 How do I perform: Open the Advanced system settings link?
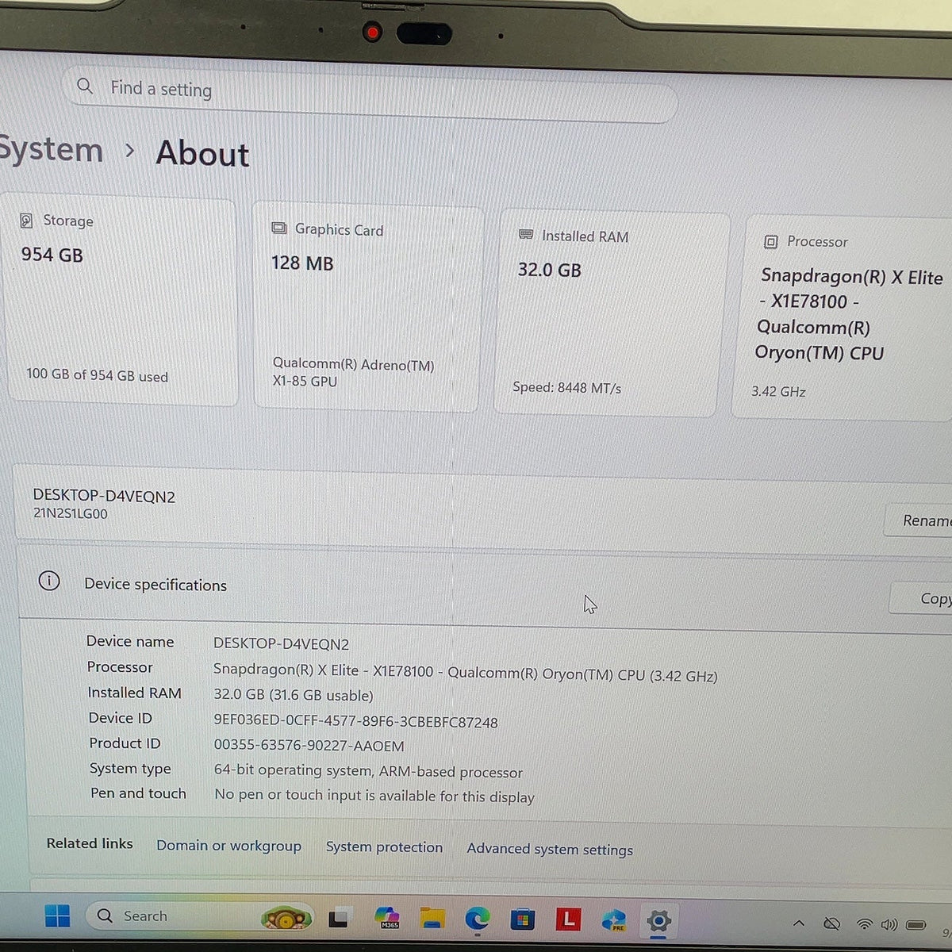pos(550,850)
